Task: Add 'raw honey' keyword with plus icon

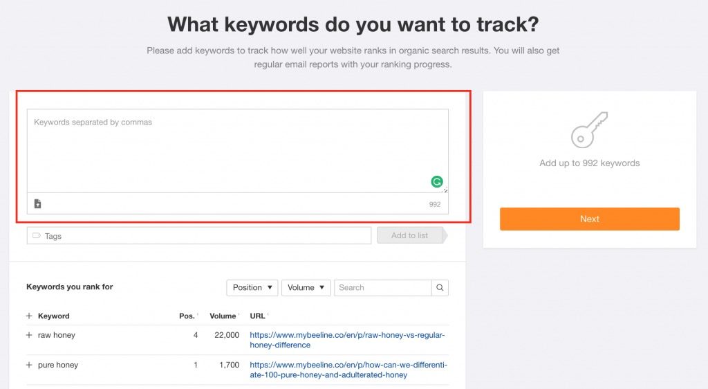Action: [x=29, y=335]
